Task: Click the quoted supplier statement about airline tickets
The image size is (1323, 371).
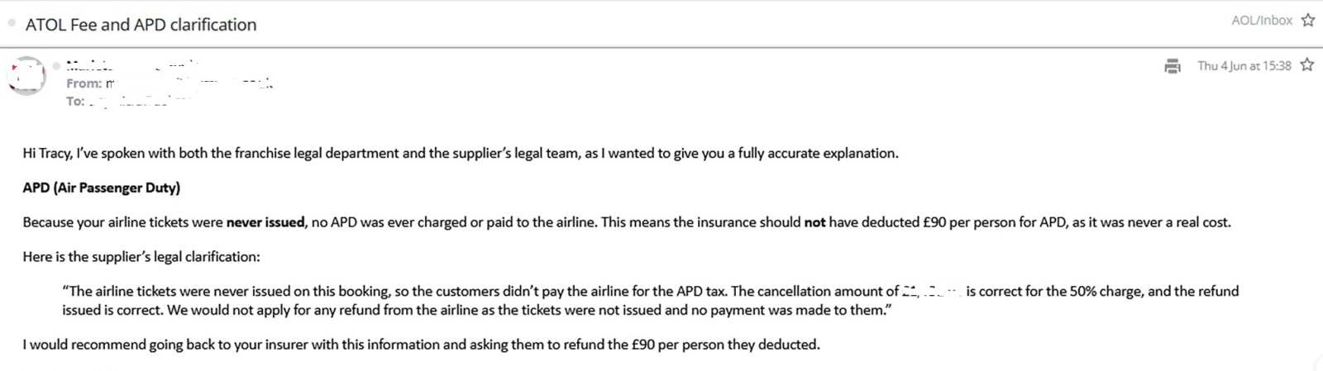Action: 651,301
